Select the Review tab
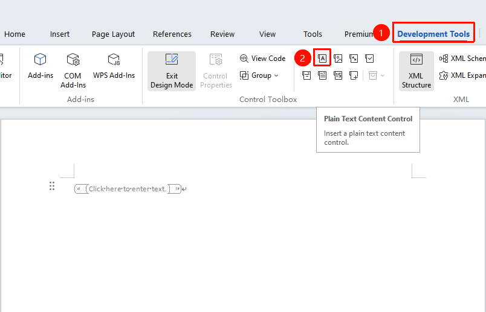This screenshot has height=312, width=486. click(x=222, y=34)
